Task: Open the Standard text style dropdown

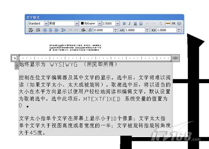Action: click(x=46, y=23)
